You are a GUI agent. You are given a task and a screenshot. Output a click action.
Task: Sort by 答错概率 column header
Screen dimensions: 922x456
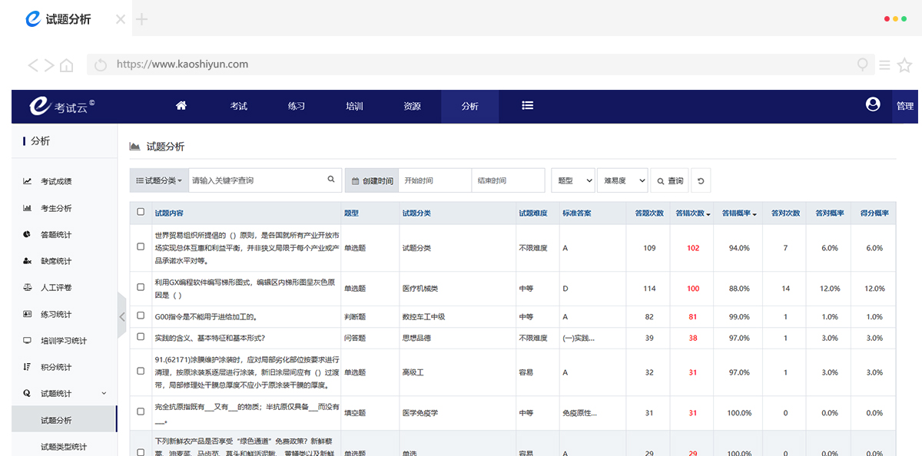(740, 213)
